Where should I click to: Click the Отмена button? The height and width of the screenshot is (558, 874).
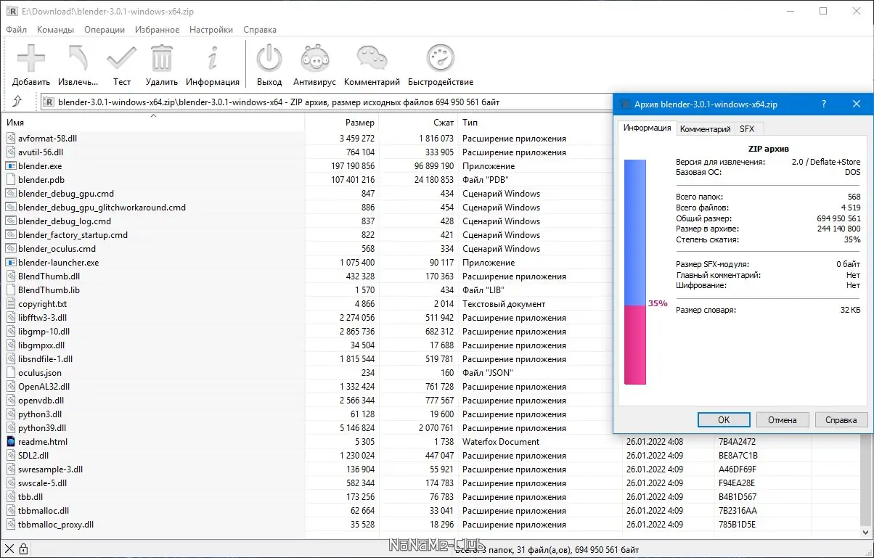(x=783, y=419)
